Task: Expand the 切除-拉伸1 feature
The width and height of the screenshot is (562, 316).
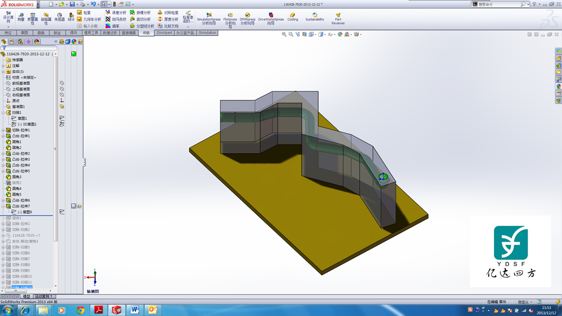Action: pos(3,130)
